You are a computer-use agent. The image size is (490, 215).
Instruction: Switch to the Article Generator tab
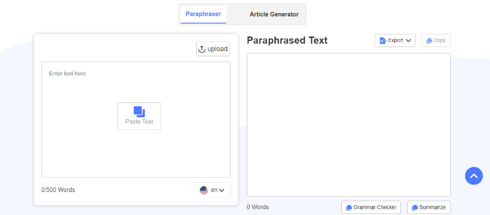tap(274, 14)
